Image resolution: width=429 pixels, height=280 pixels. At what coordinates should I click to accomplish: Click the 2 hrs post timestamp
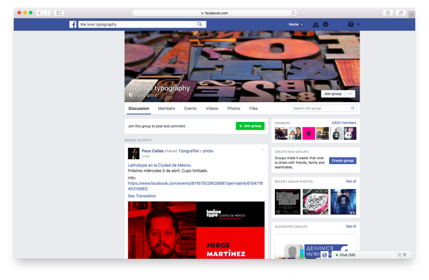145,157
